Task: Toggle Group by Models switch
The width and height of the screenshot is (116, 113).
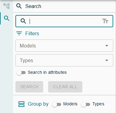Action: click(56, 104)
